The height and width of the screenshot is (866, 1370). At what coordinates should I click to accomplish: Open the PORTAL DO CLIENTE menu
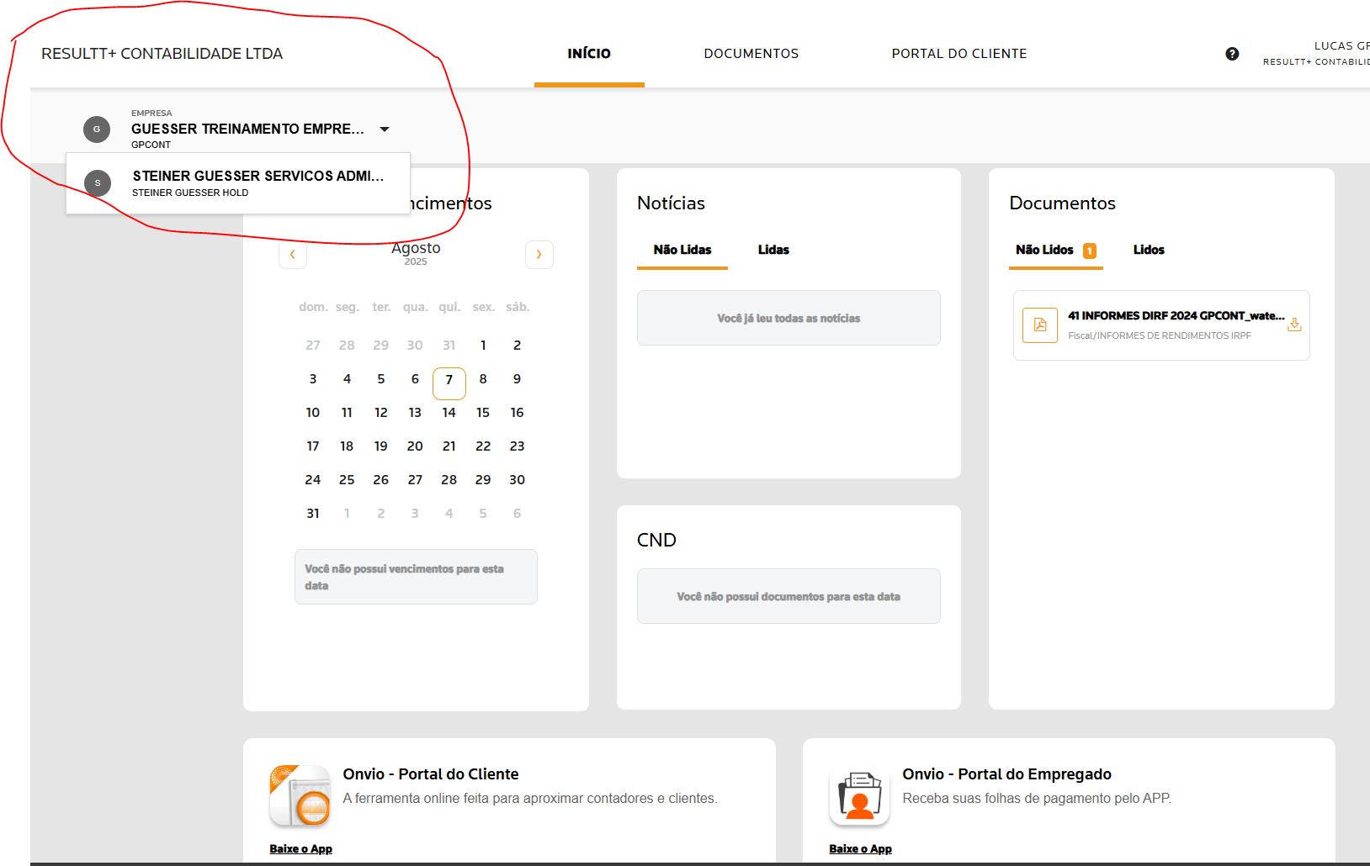(958, 54)
